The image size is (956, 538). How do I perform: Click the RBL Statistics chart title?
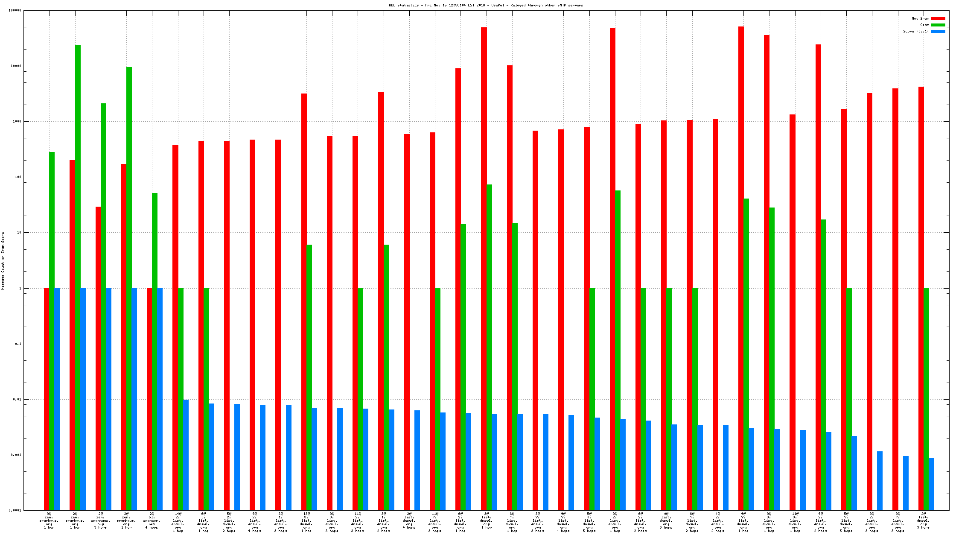[486, 5]
